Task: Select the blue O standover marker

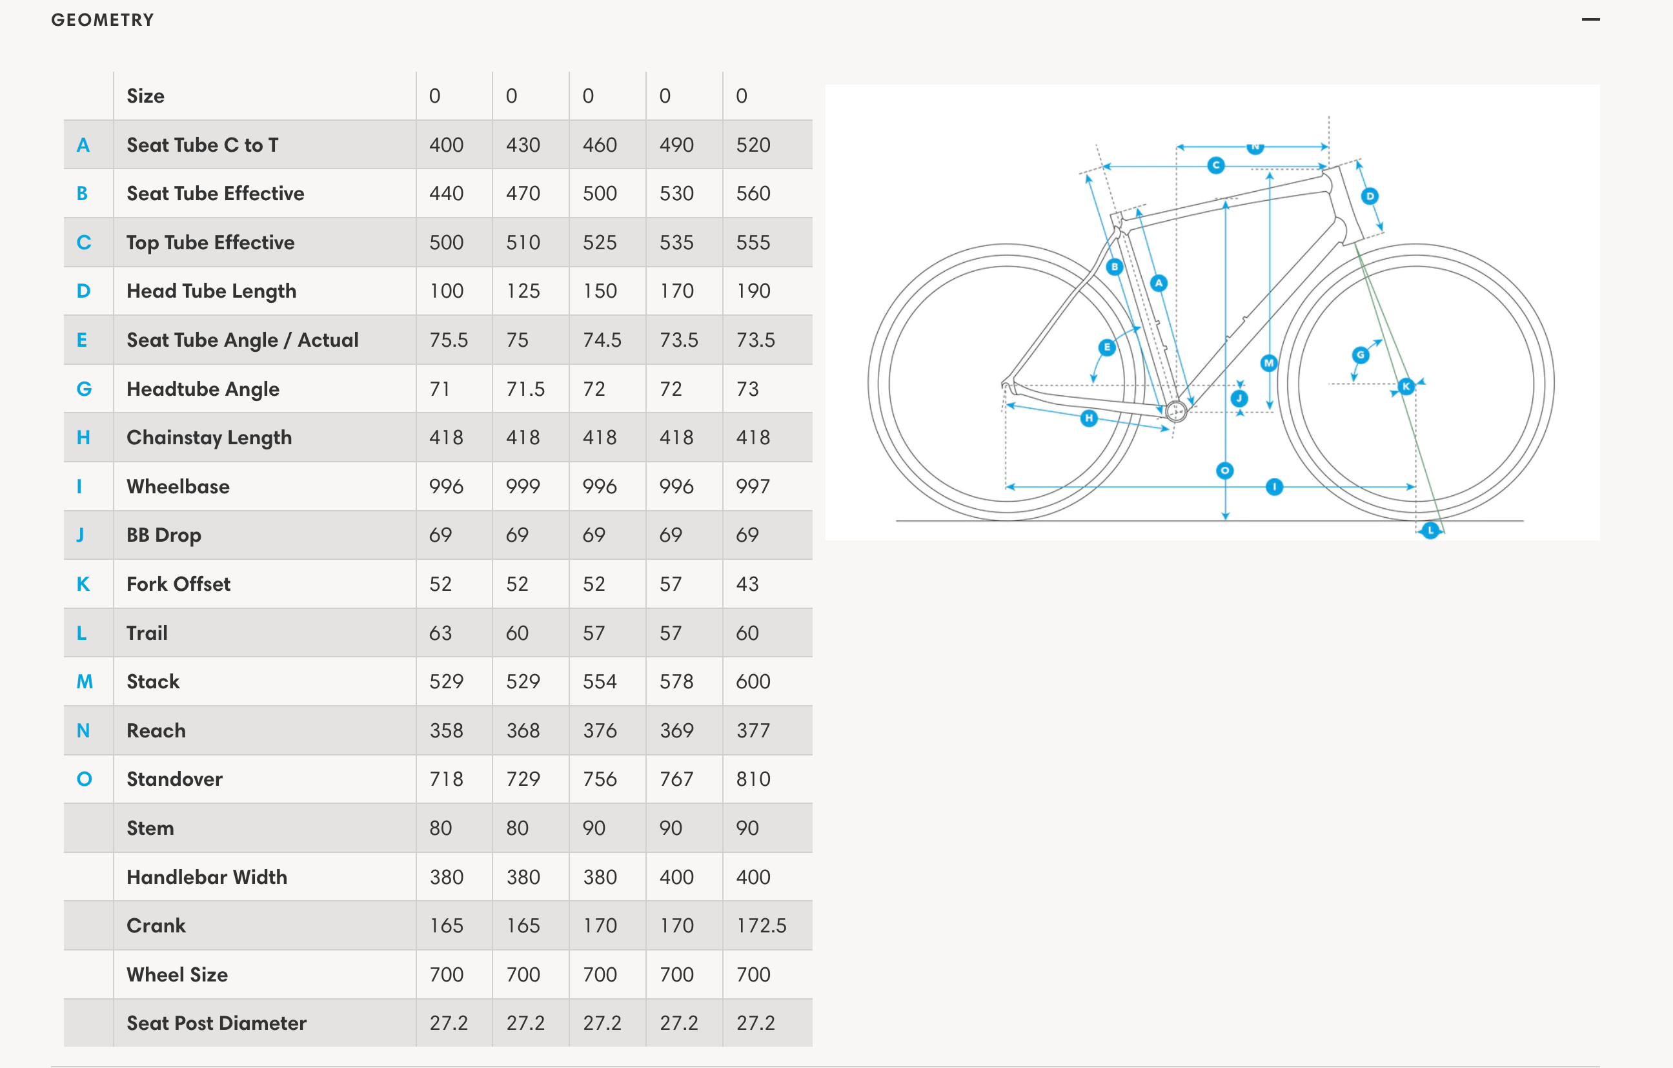Action: click(1225, 471)
